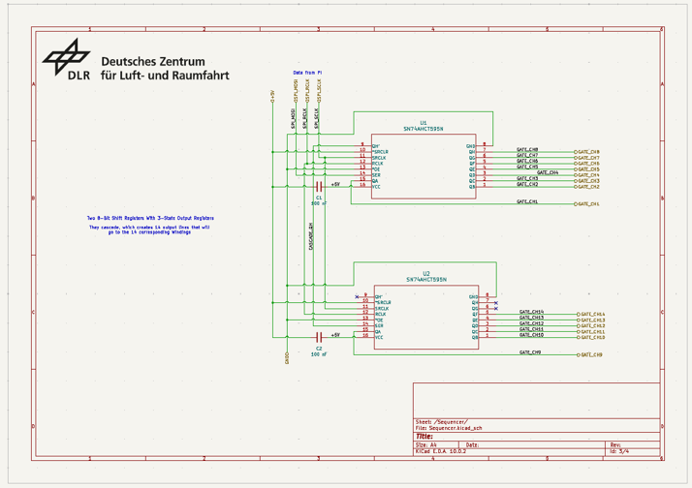Click black GATE_CH12 wire net label
The width and height of the screenshot is (692, 488).
[x=531, y=323]
